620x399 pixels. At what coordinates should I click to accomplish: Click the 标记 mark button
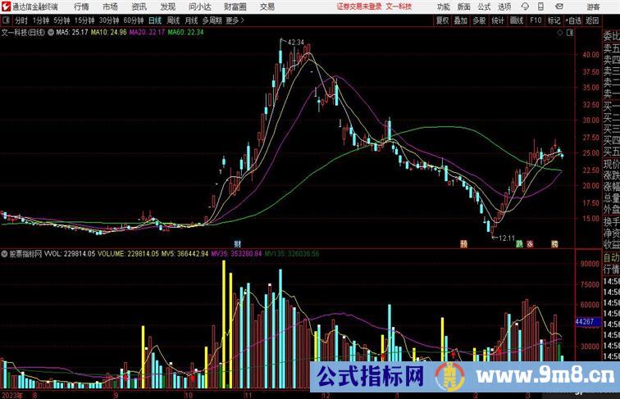(x=554, y=20)
